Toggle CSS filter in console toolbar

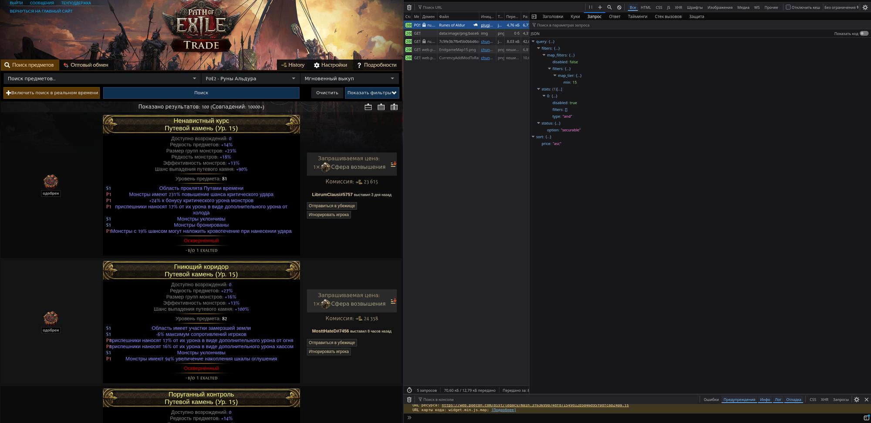[813, 399]
